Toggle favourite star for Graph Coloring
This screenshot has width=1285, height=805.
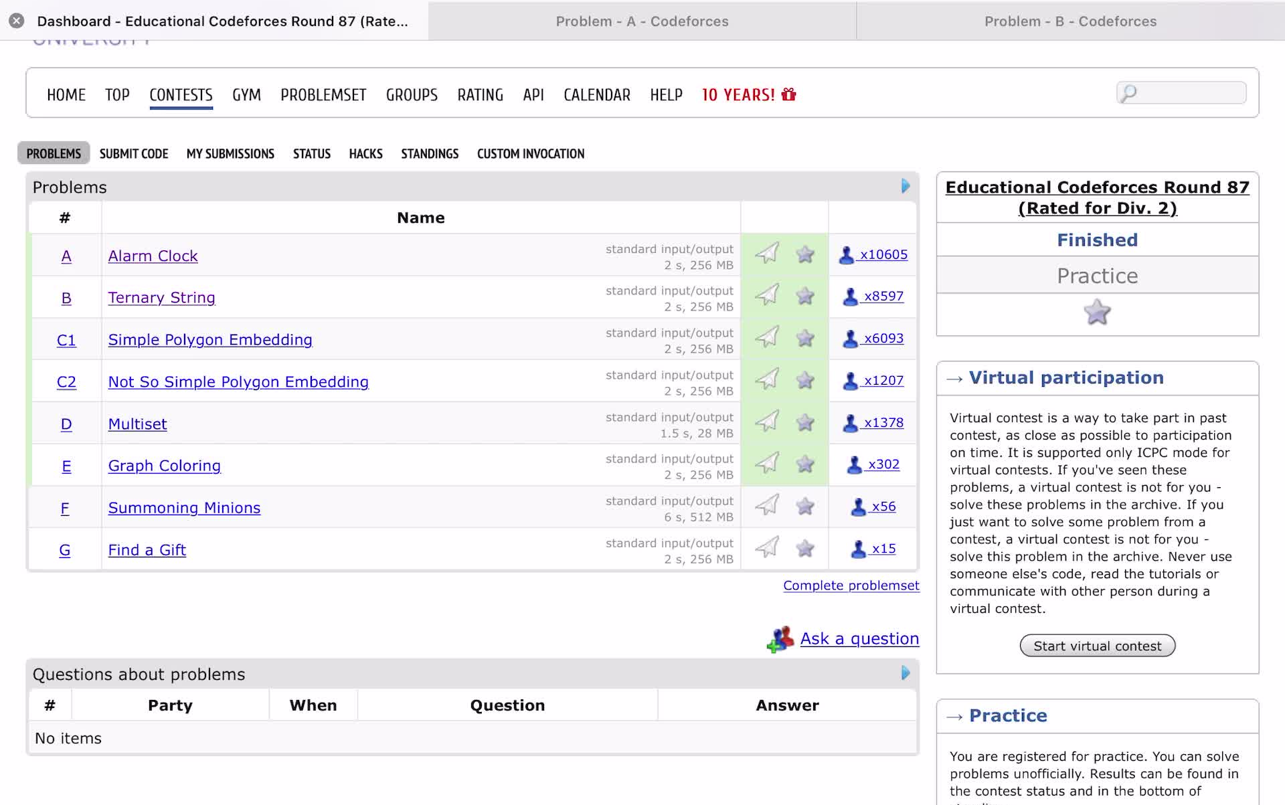[x=805, y=464]
